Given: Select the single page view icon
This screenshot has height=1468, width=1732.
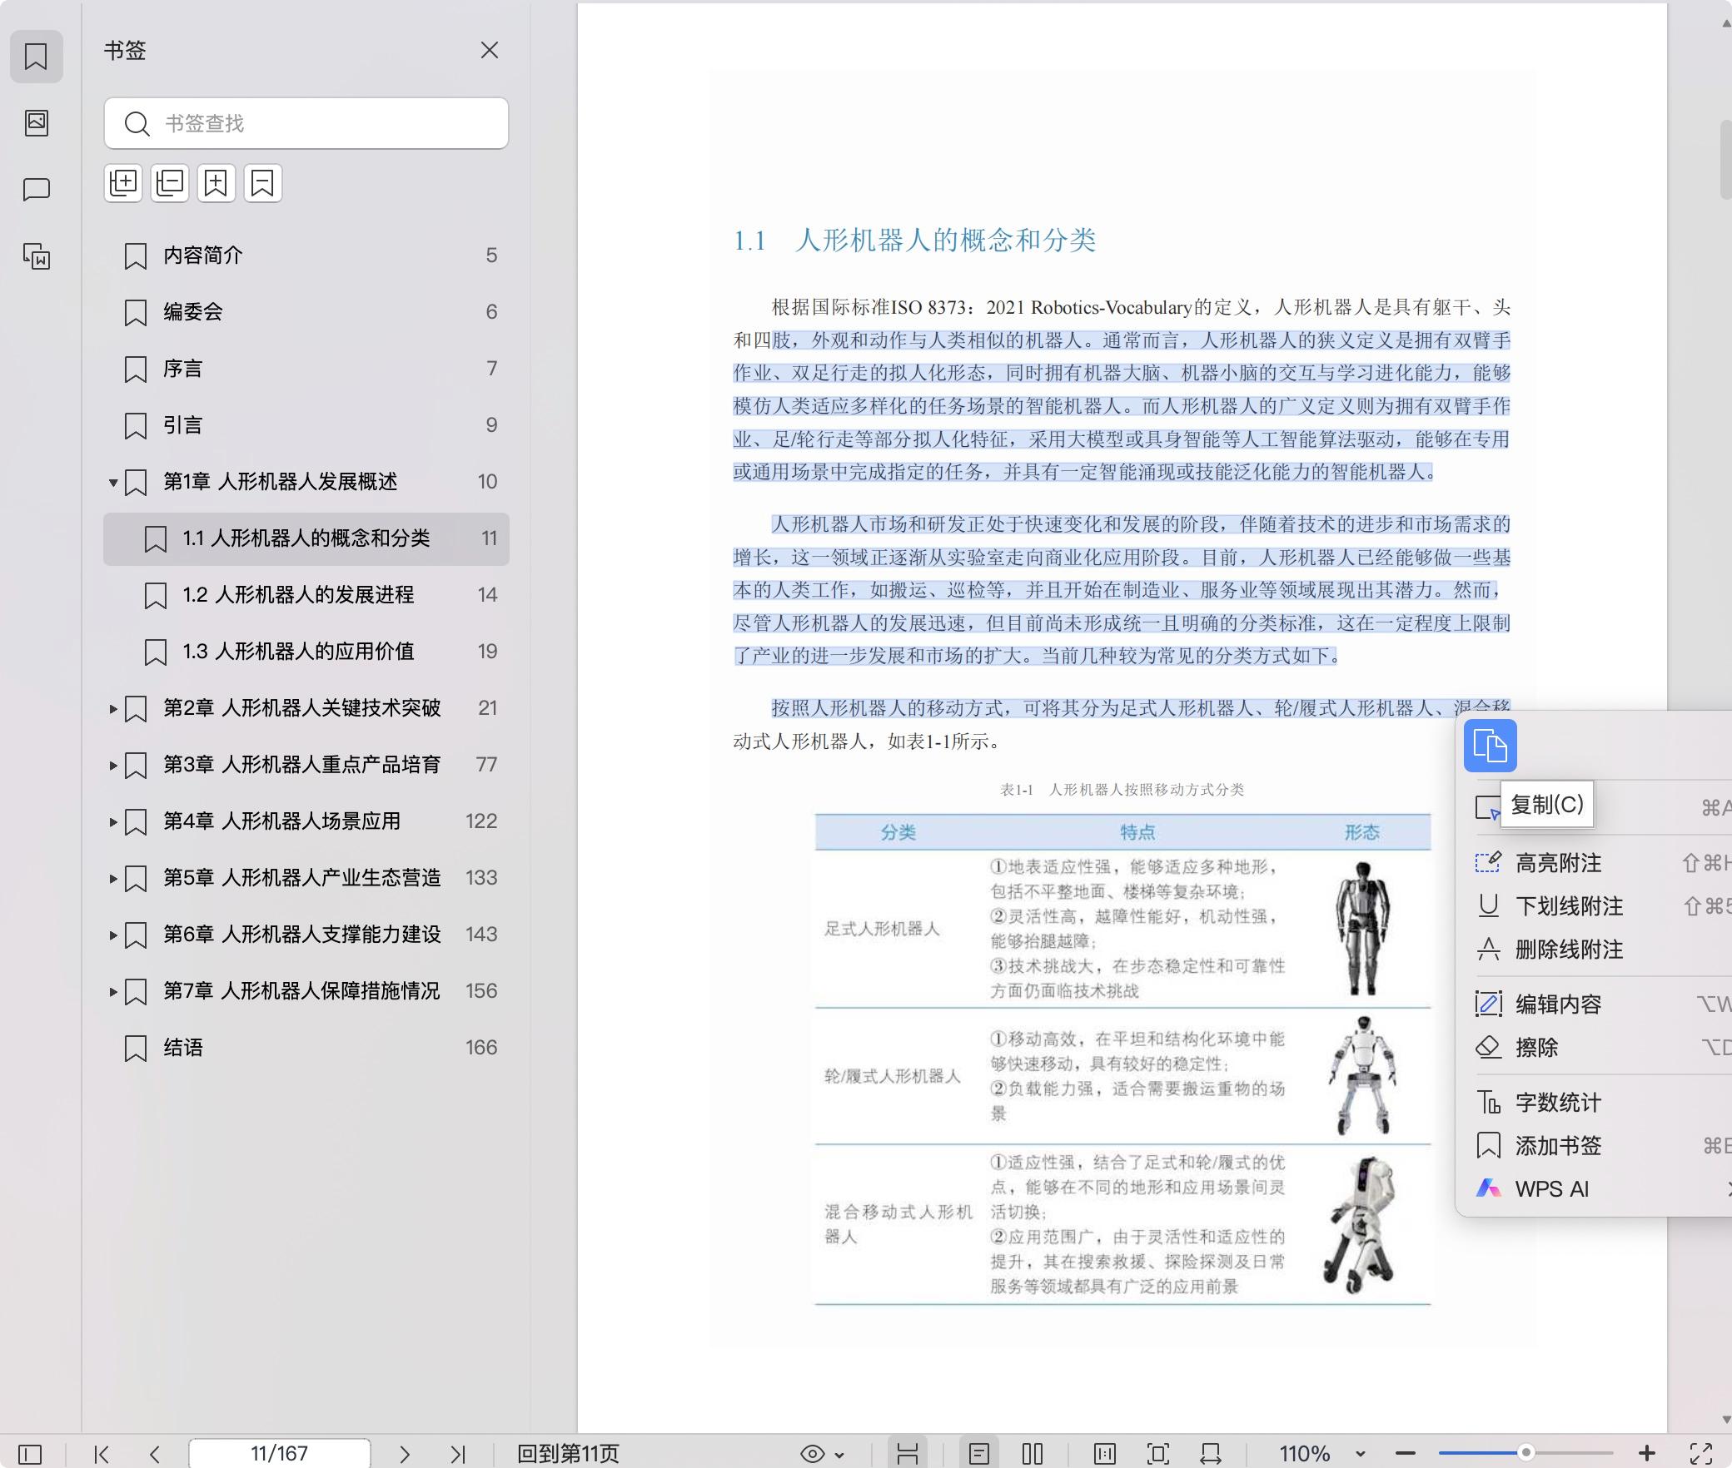Looking at the screenshot, I should click(x=981, y=1454).
